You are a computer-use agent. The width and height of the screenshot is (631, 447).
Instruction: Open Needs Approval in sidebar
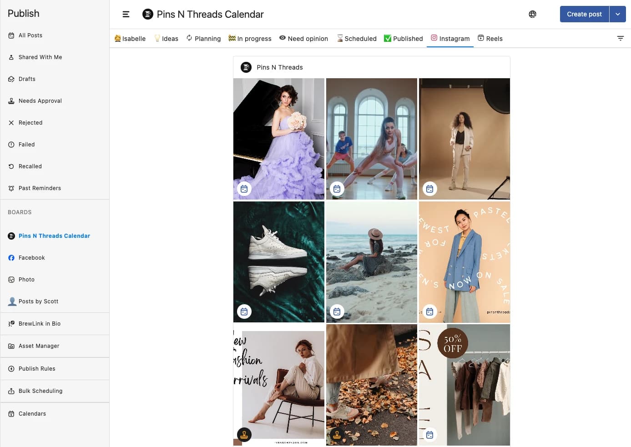click(40, 101)
